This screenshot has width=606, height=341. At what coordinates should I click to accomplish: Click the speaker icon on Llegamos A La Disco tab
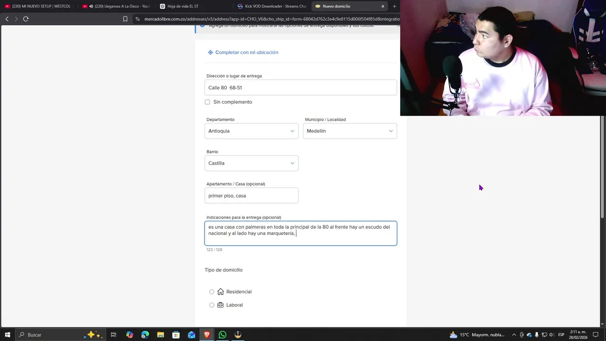point(91,6)
